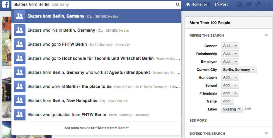This screenshot has width=273, height=138.
Task: Open the Gender Add dropdown
Action: [x=230, y=46]
